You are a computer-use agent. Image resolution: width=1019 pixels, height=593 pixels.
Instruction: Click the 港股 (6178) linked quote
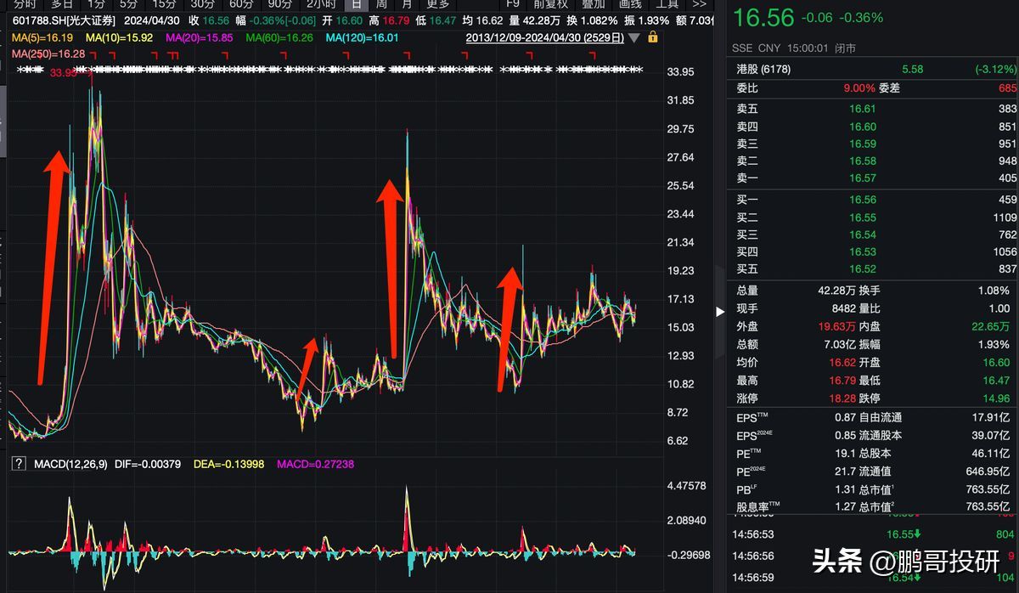763,70
